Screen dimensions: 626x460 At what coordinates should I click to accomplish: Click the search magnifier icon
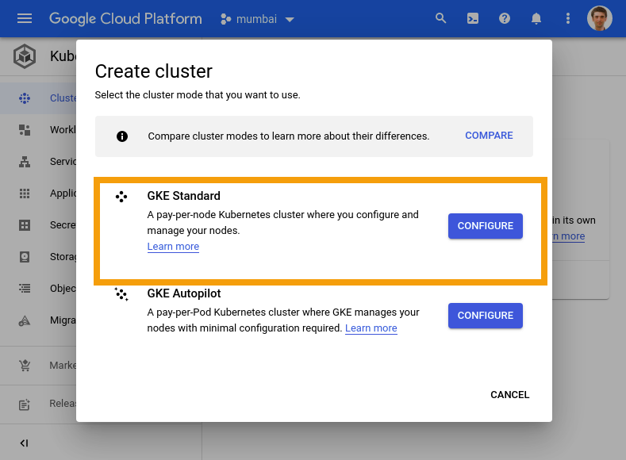tap(440, 18)
